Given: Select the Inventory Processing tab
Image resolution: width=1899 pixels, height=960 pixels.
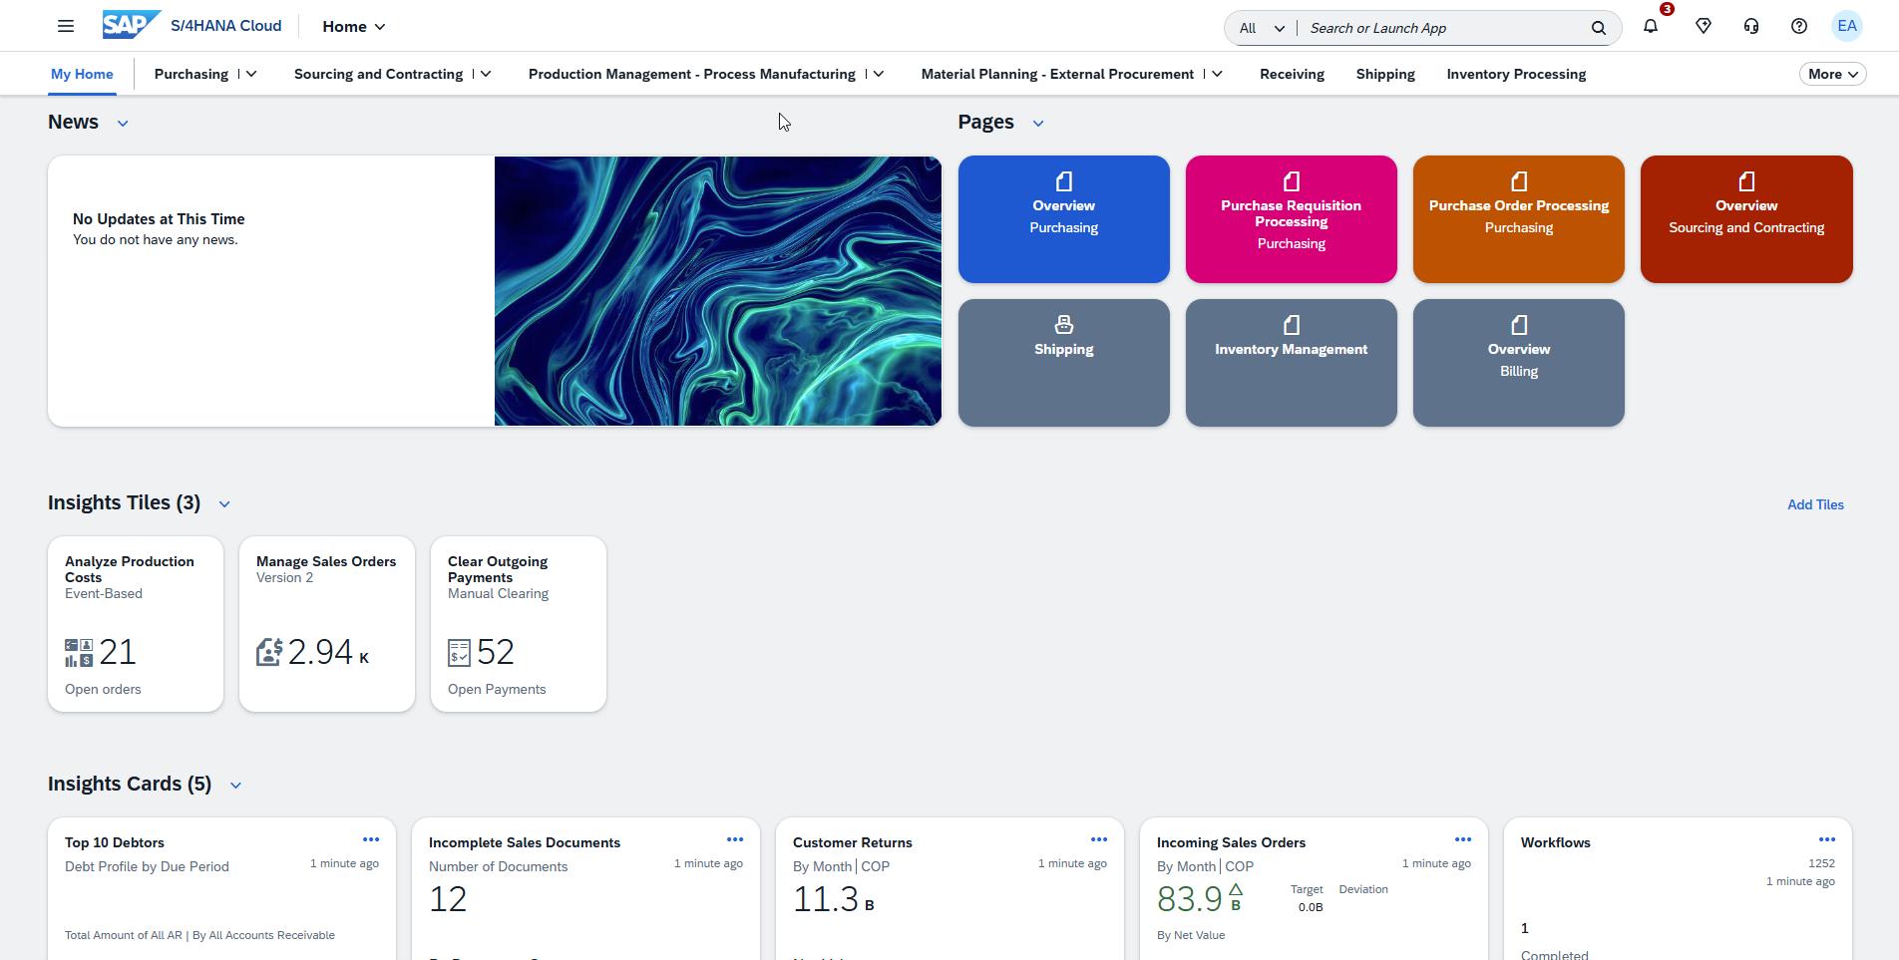Looking at the screenshot, I should (1515, 74).
